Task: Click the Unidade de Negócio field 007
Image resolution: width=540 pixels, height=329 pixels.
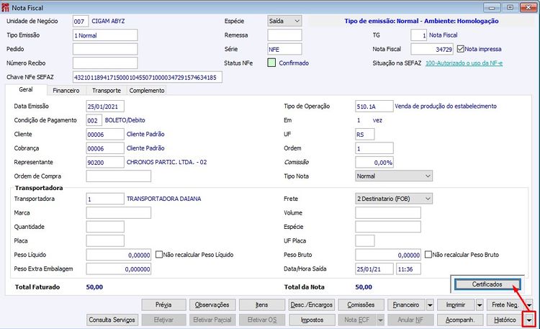Action: pos(81,22)
